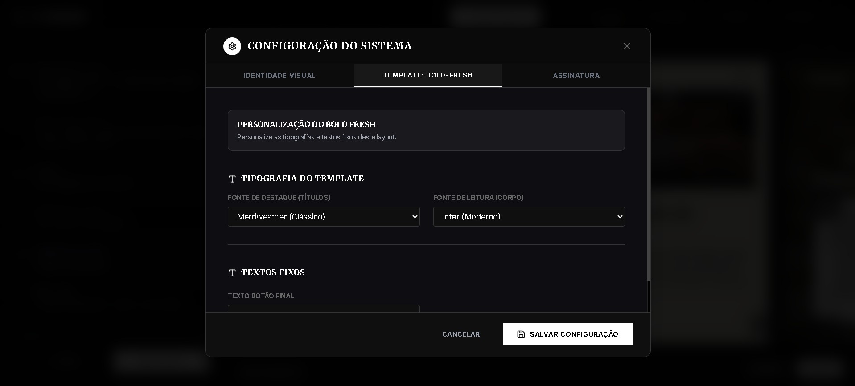Click the typography icon beside Tipografia do Template
Image resolution: width=855 pixels, height=386 pixels.
(x=232, y=179)
